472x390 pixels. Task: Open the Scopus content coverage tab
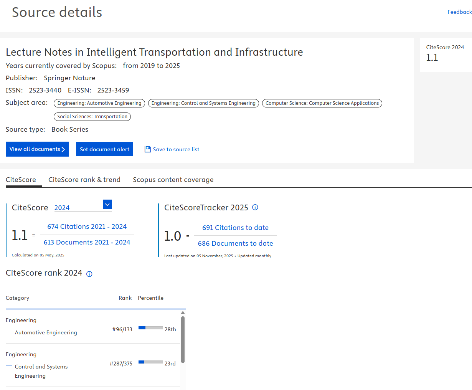(173, 180)
